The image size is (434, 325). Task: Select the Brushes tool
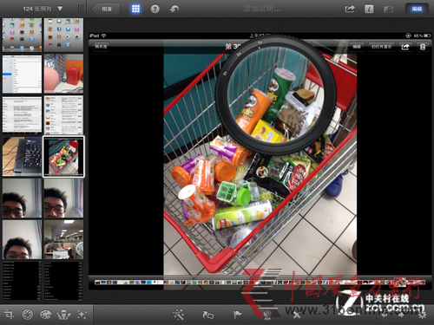(x=64, y=315)
